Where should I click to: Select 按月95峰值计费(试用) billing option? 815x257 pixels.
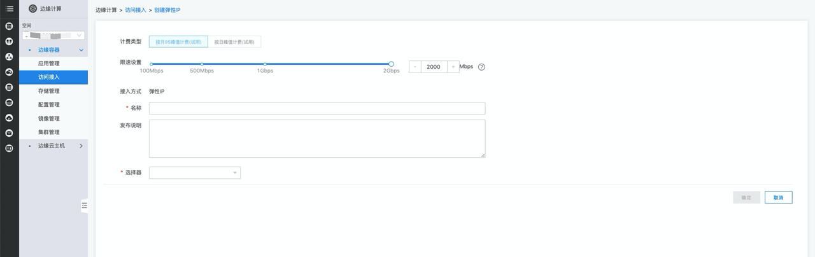[178, 42]
